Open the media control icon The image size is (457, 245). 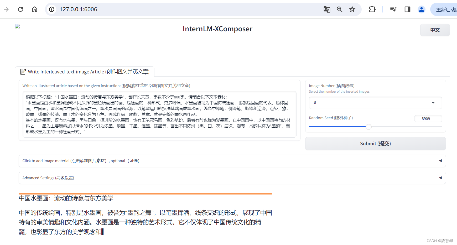(393, 9)
